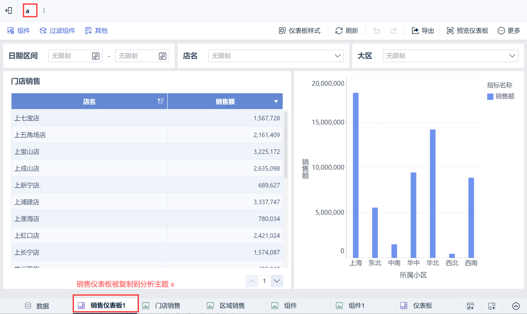Screen dimensions: 527x314
Task: Expand the 店名 filter dropdown
Action: [337, 56]
